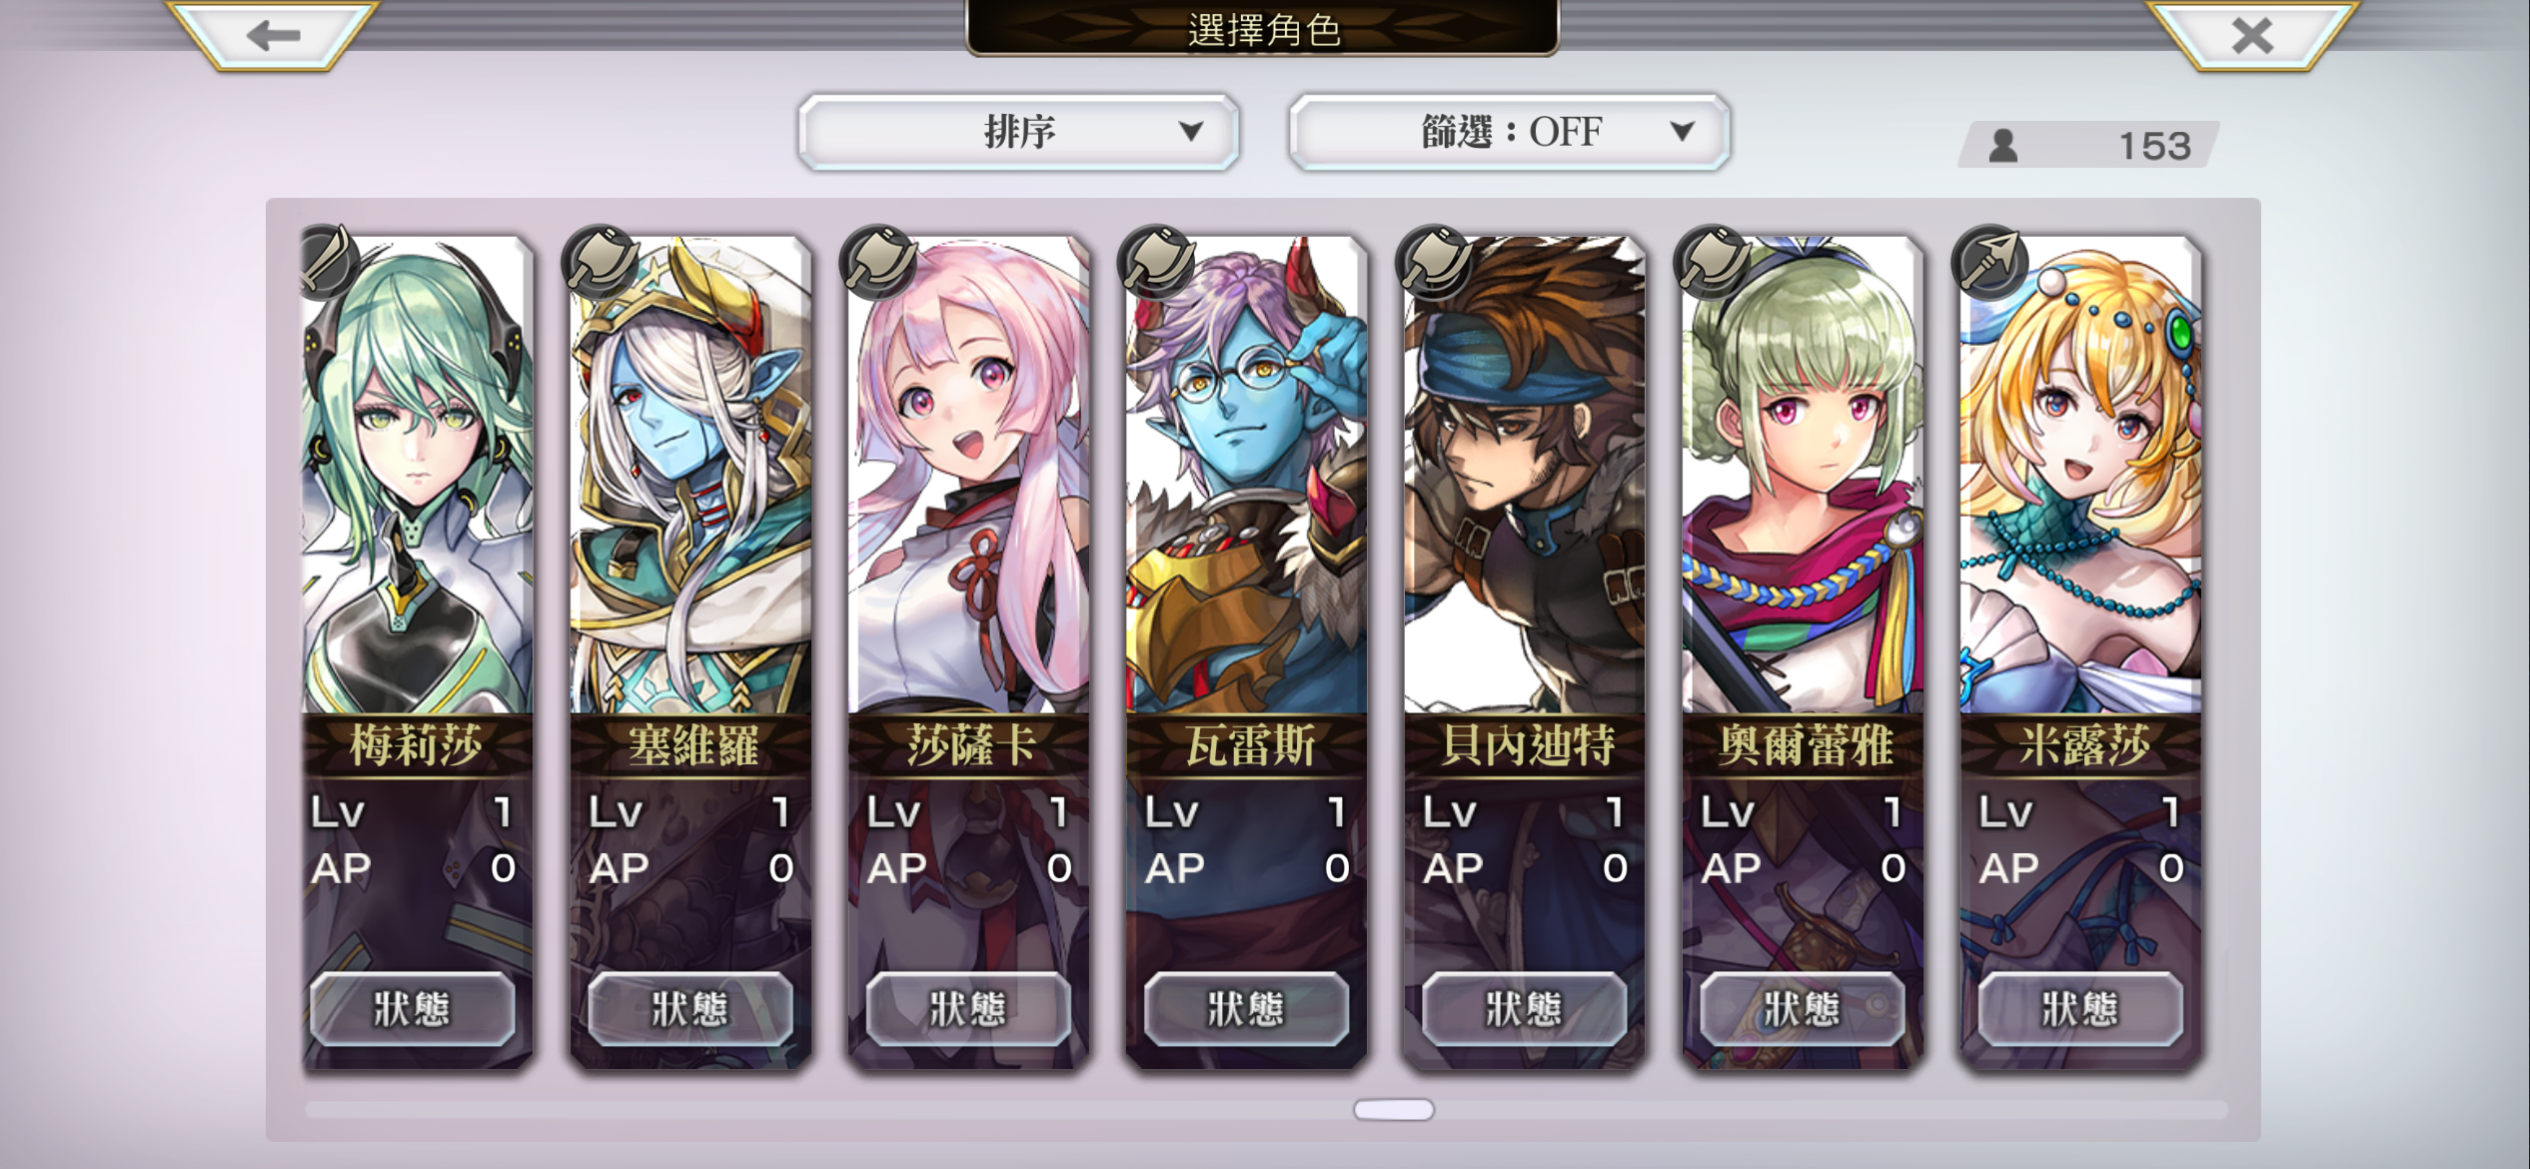Open 狀態 status for 瓦雷斯
Screen dimensions: 2530x1169
coord(1246,1008)
